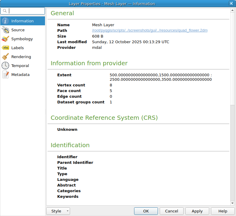
Task: Open Help for layer properties
Action: 223,211
